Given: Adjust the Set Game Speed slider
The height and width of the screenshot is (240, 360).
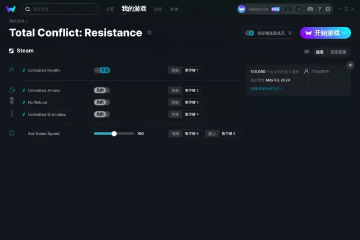Looking at the screenshot, I should click(114, 134).
